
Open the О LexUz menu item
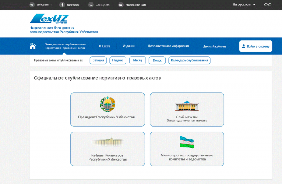tap(104, 46)
